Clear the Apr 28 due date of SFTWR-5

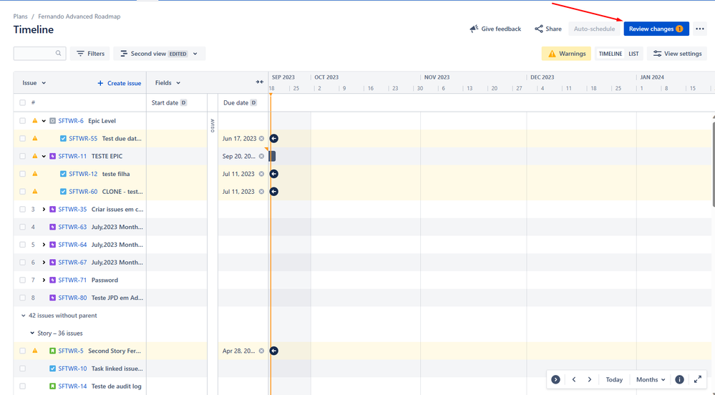click(261, 351)
